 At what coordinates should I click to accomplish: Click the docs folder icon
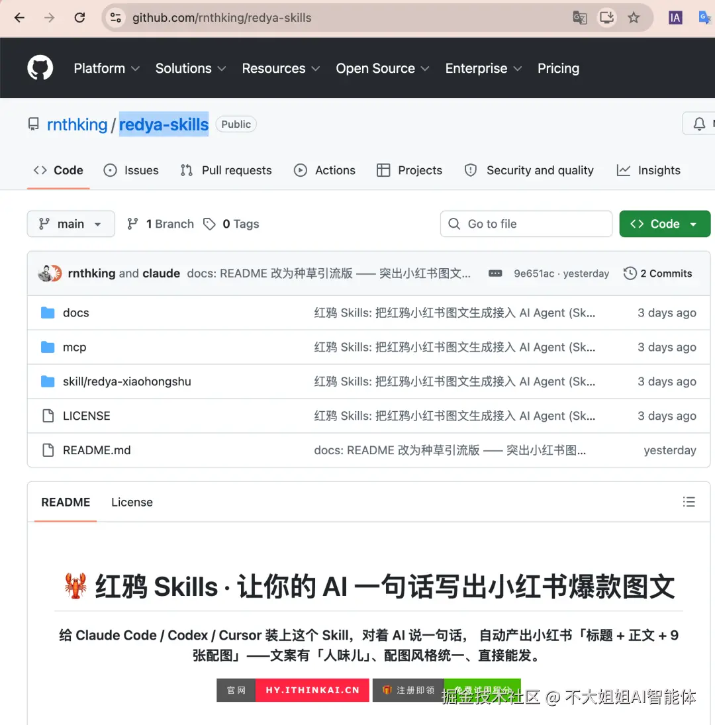click(48, 313)
